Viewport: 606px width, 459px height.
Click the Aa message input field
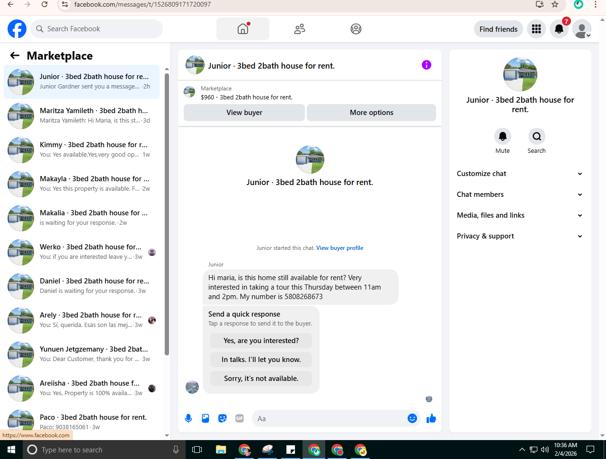pyautogui.click(x=330, y=418)
